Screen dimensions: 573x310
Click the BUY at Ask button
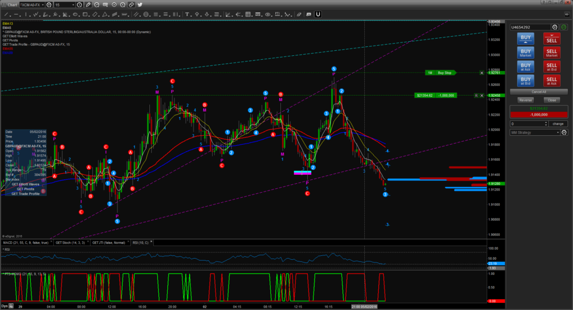pyautogui.click(x=525, y=66)
